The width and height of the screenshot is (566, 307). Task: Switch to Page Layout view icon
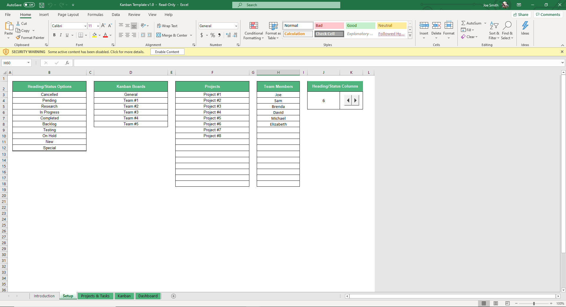(x=496, y=303)
